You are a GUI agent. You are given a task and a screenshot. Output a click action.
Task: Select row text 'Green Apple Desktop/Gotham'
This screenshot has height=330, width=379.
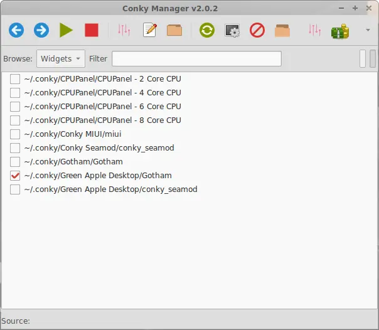coord(116,176)
